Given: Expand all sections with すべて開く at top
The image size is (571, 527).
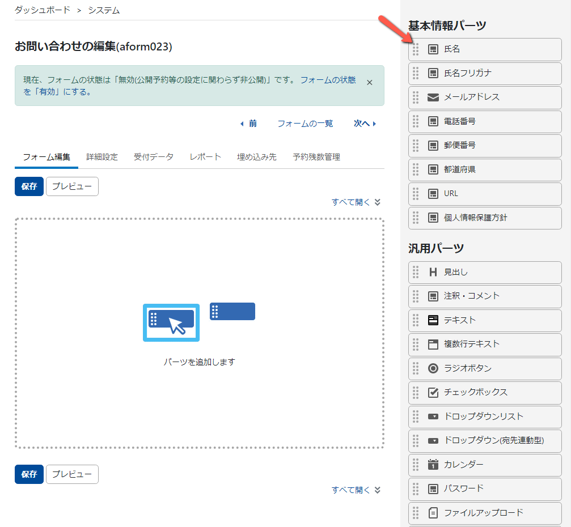Looking at the screenshot, I should click(351, 202).
